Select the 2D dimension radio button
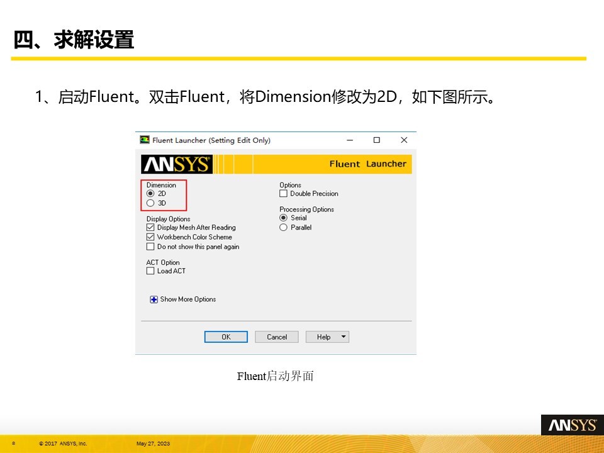This screenshot has width=604, height=453. coord(150,193)
